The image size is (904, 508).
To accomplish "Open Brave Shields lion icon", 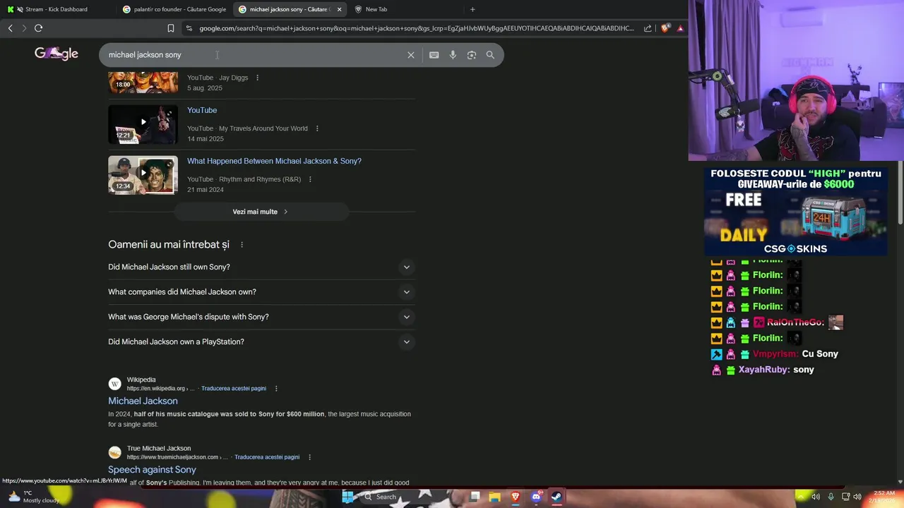I will (665, 28).
